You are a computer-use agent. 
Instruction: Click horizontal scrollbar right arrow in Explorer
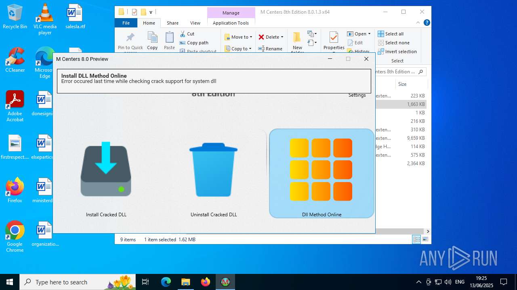[428, 231]
